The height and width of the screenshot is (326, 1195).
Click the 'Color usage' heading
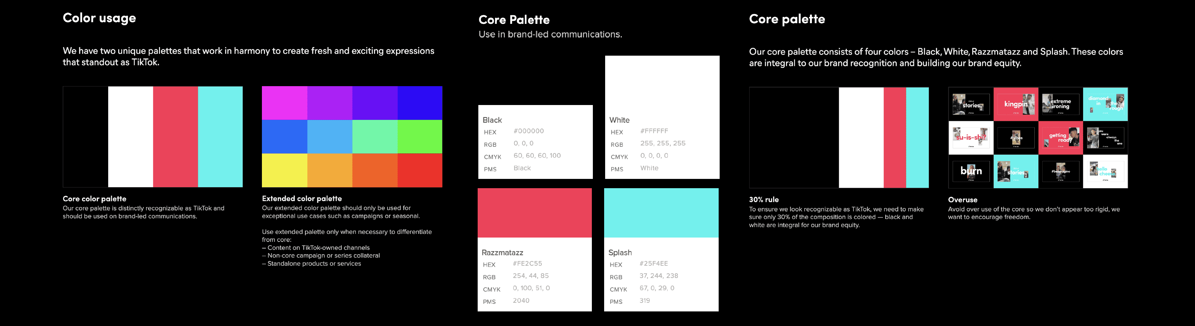tap(99, 18)
